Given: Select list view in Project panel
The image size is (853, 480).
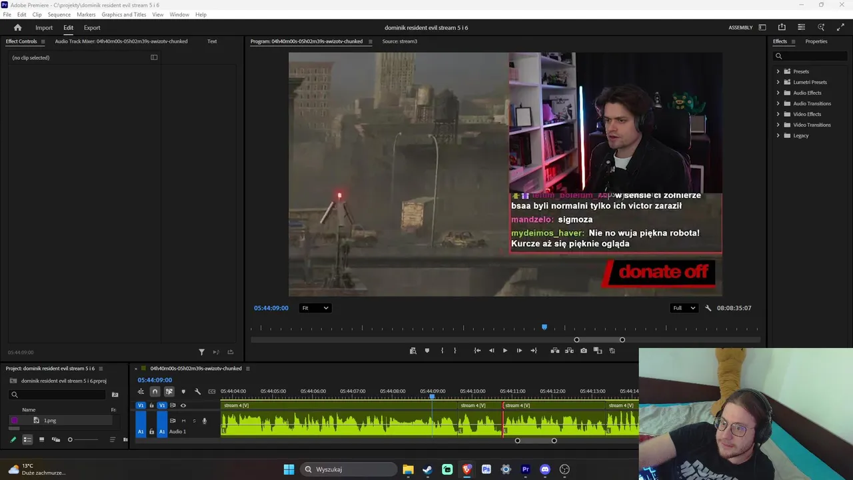Looking at the screenshot, I should 27,439.
